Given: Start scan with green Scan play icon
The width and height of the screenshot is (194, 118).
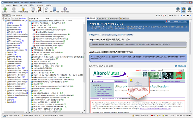Looking at the screenshot, I should point(5,9).
